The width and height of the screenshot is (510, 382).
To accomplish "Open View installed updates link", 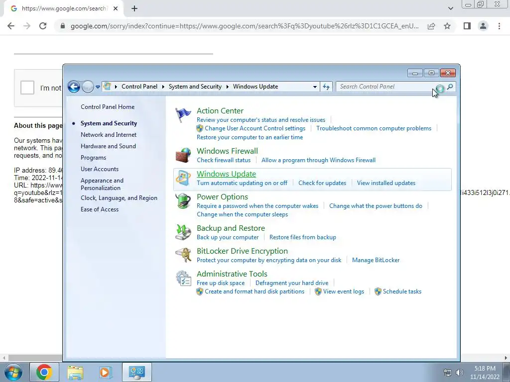I will pos(386,183).
